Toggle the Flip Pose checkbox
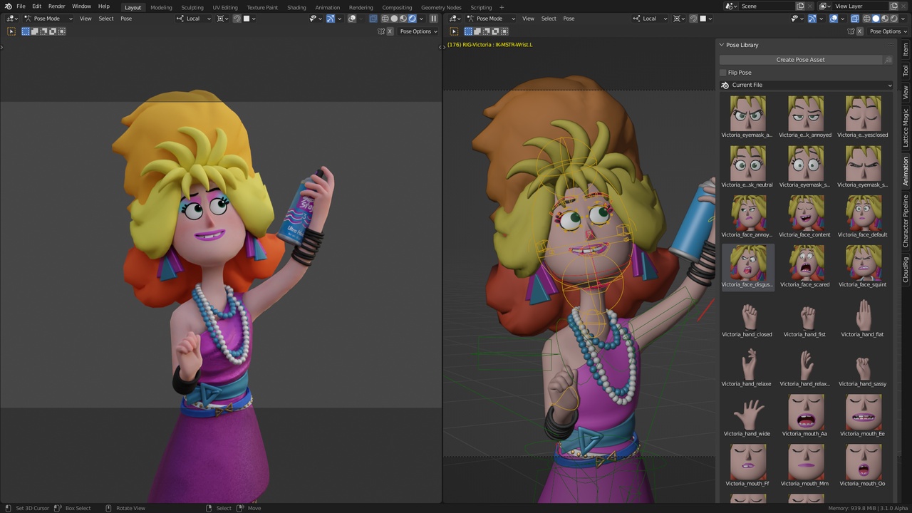The width and height of the screenshot is (912, 513). pos(723,72)
